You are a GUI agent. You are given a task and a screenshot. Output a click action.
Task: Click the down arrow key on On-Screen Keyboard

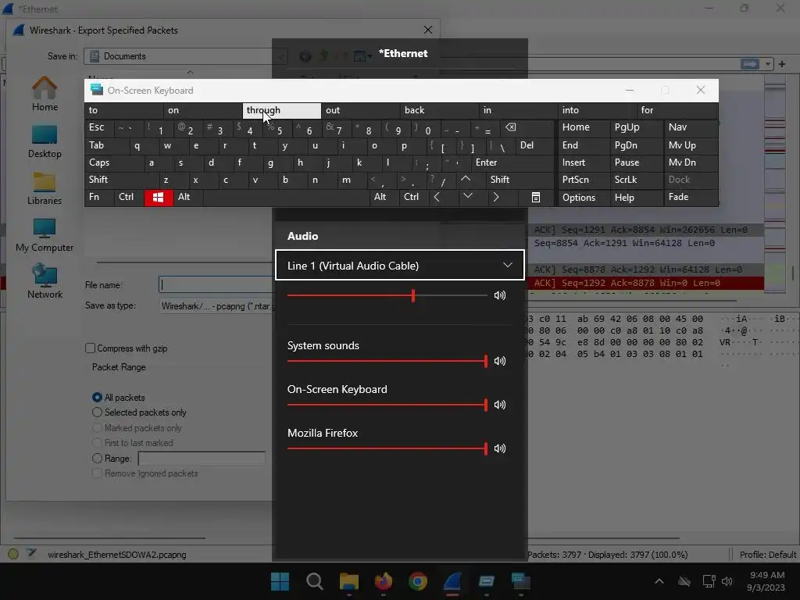point(467,196)
